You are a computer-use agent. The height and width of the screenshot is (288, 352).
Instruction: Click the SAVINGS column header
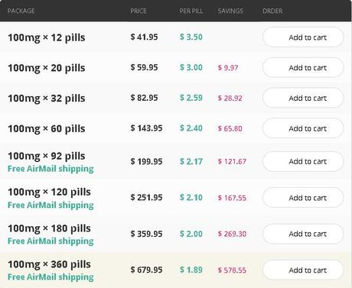(230, 11)
